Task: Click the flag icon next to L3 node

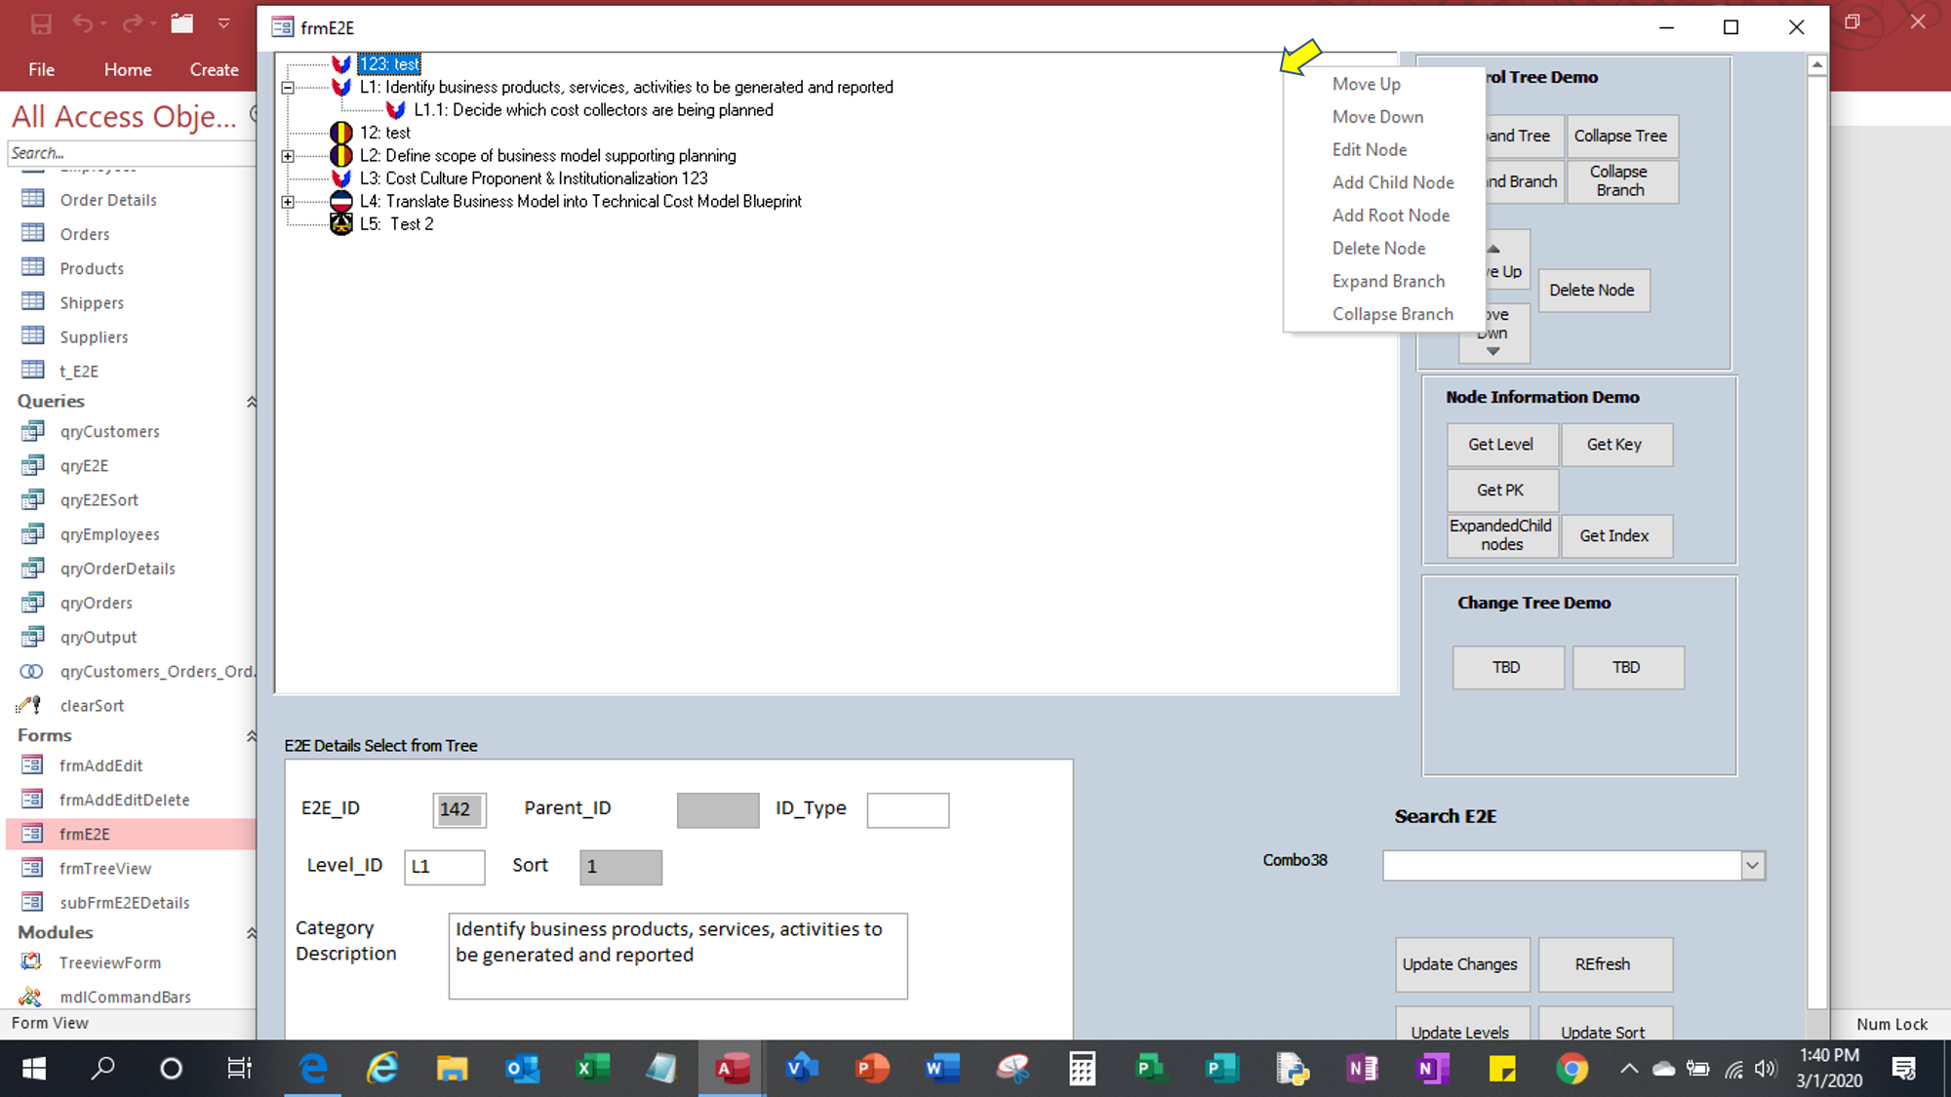Action: 341,178
